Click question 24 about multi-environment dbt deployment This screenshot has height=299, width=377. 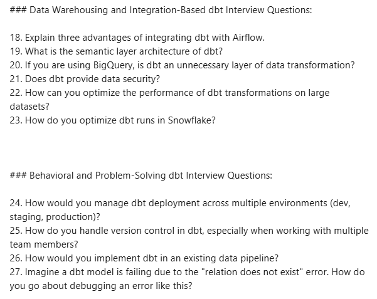coord(182,203)
